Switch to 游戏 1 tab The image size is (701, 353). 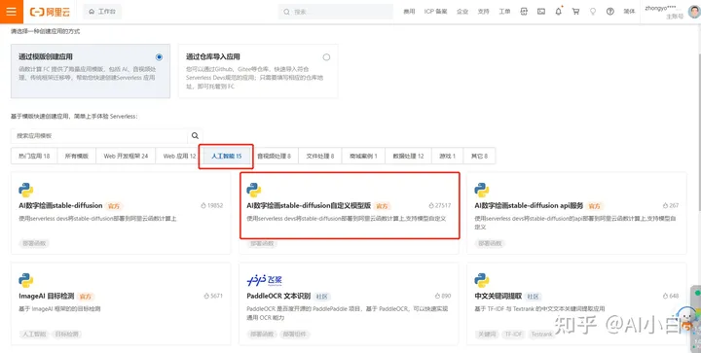pyautogui.click(x=448, y=157)
